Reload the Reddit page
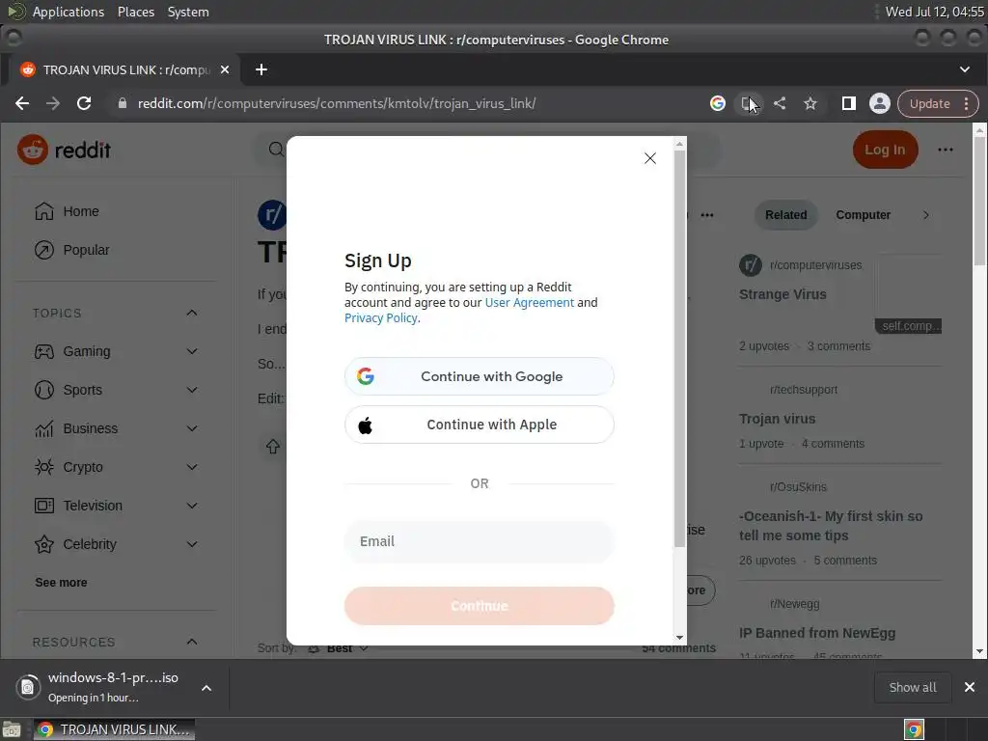 [84, 103]
